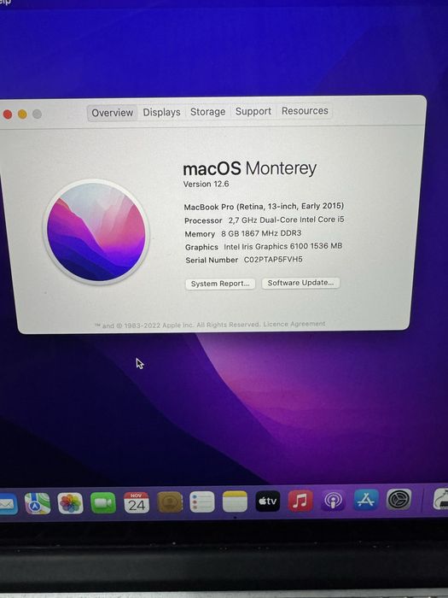Open Photos app in Dock
This screenshot has height=598, width=448.
[x=70, y=503]
